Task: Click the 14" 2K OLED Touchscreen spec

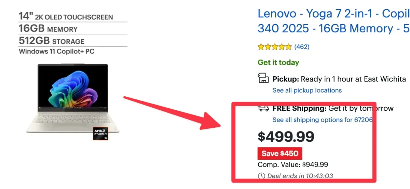Action: 66,16
